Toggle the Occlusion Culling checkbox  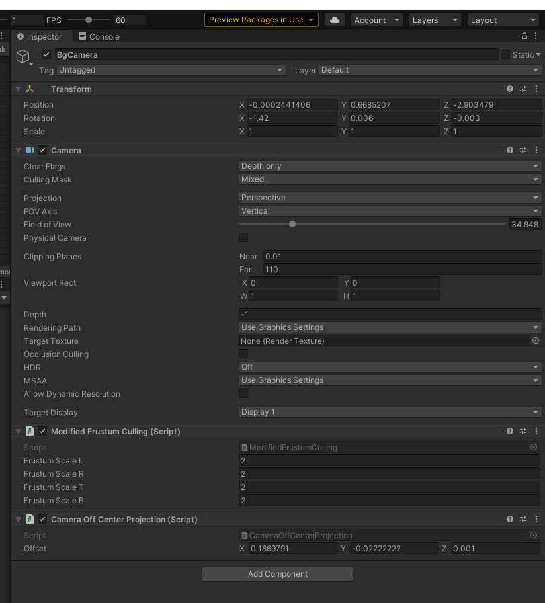(243, 354)
